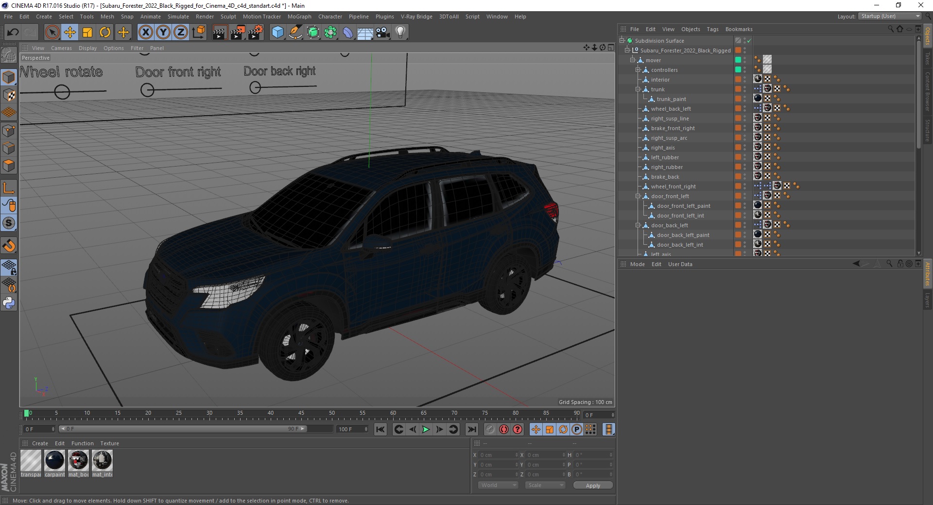Render to Picture Viewer
The image size is (933, 505).
(x=238, y=33)
